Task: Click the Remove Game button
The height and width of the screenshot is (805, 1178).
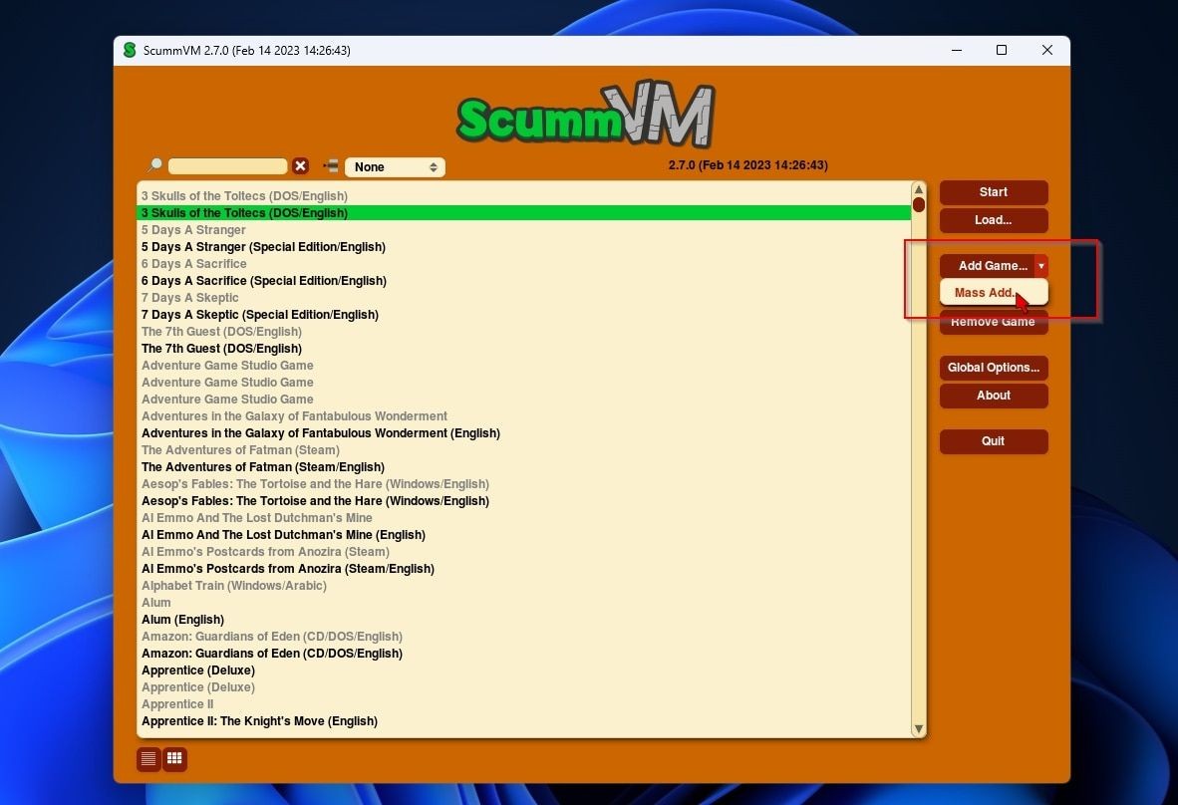Action: (994, 322)
